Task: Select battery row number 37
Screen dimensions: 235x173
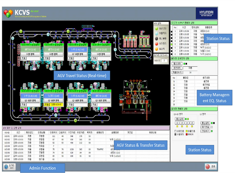Action: coord(194,101)
